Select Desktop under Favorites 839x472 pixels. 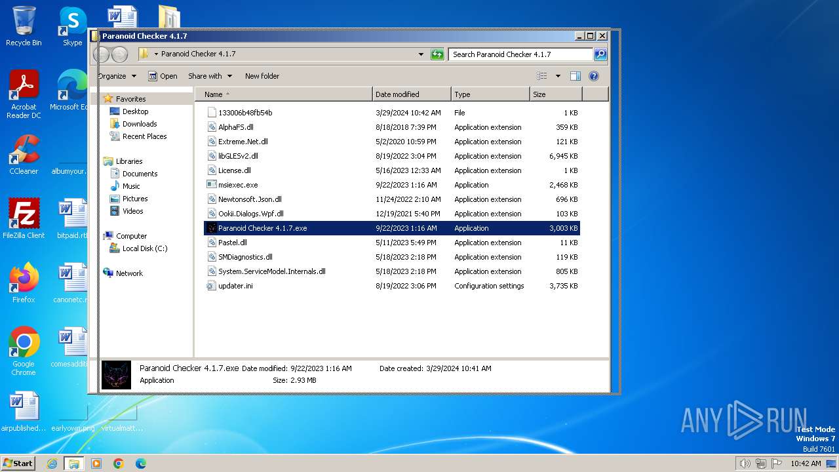[x=135, y=111]
